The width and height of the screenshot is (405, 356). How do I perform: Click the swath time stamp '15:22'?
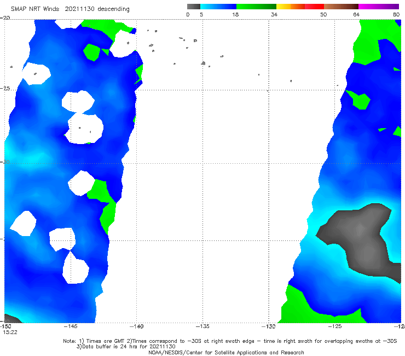pos(10,332)
